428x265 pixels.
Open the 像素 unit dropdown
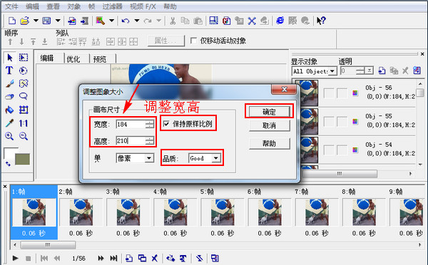click(149, 158)
